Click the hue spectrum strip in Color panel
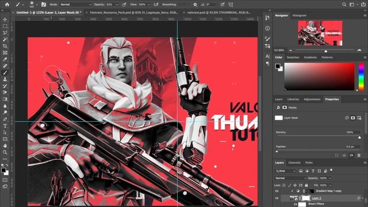The height and width of the screenshot is (207, 368). tap(362, 76)
